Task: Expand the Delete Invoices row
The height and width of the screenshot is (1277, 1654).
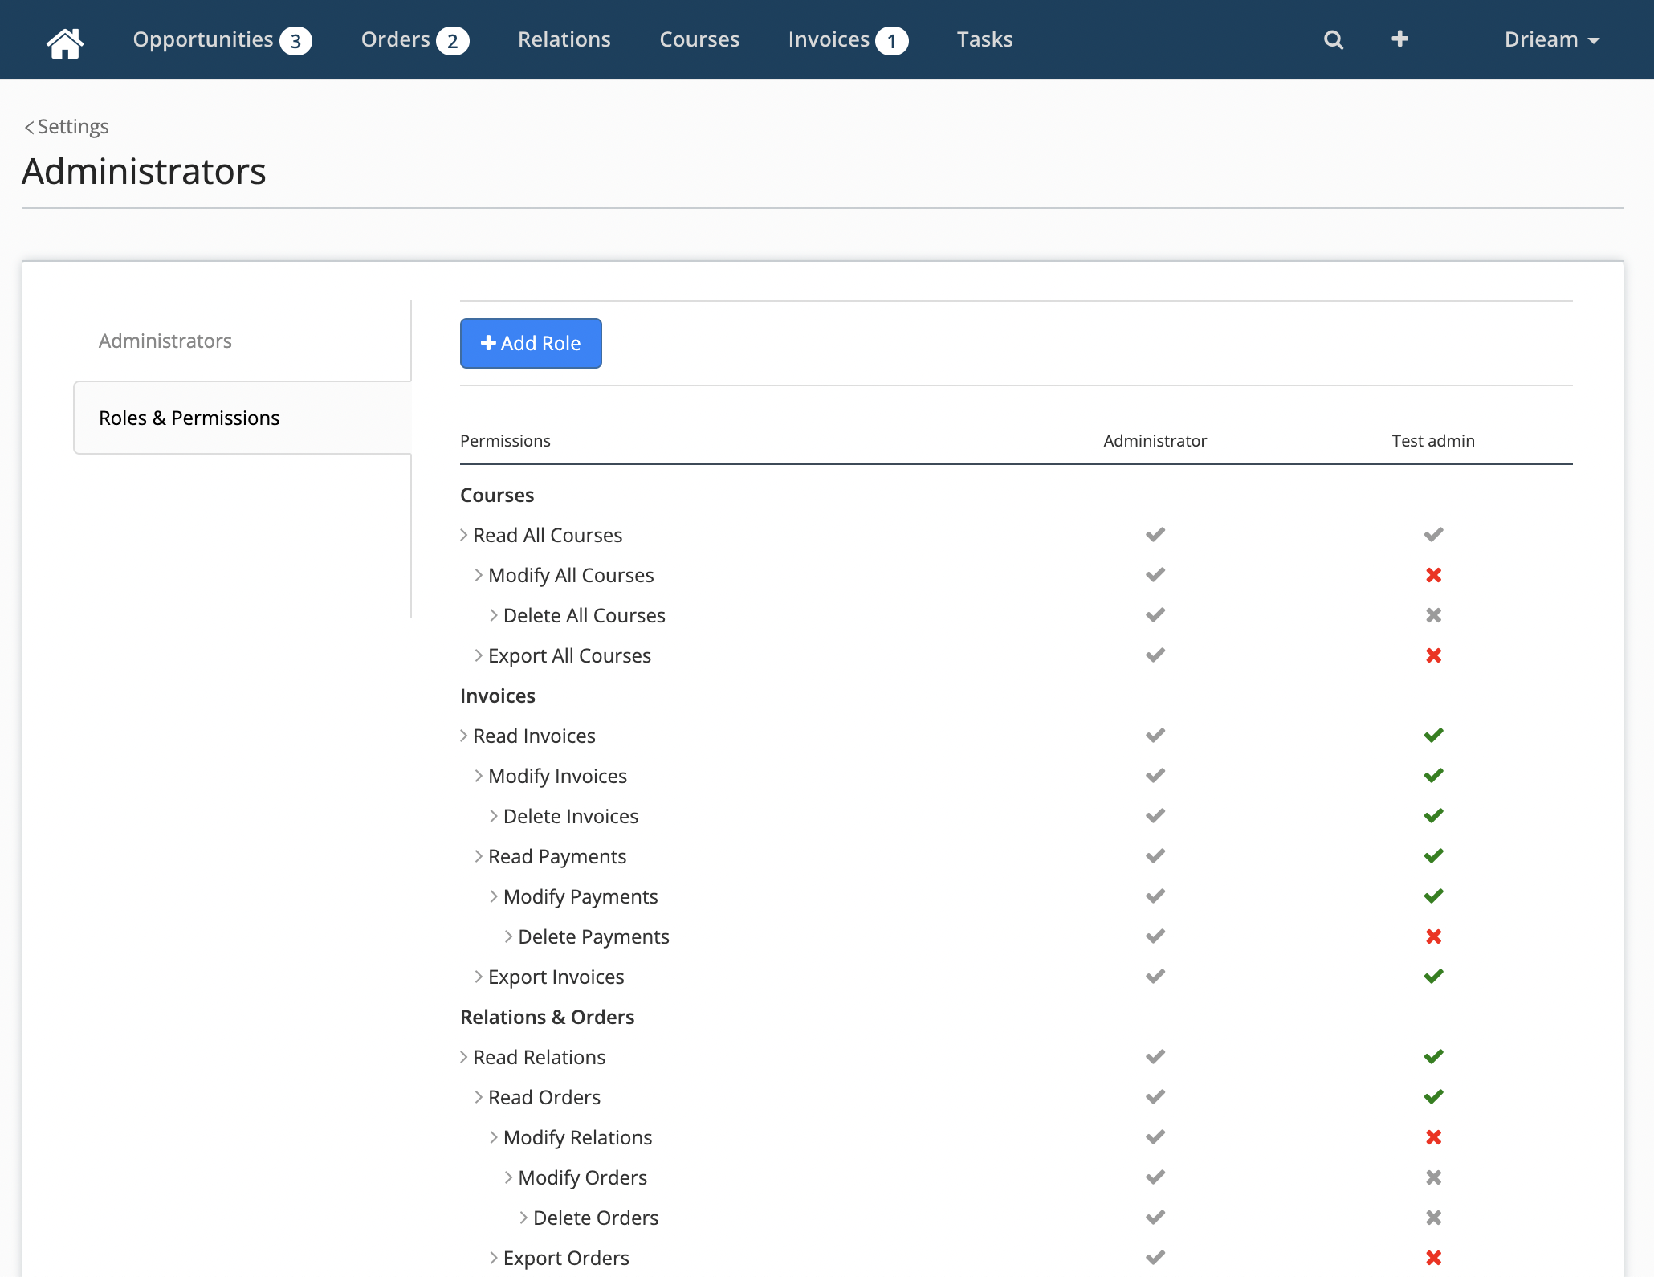Action: pos(494,816)
